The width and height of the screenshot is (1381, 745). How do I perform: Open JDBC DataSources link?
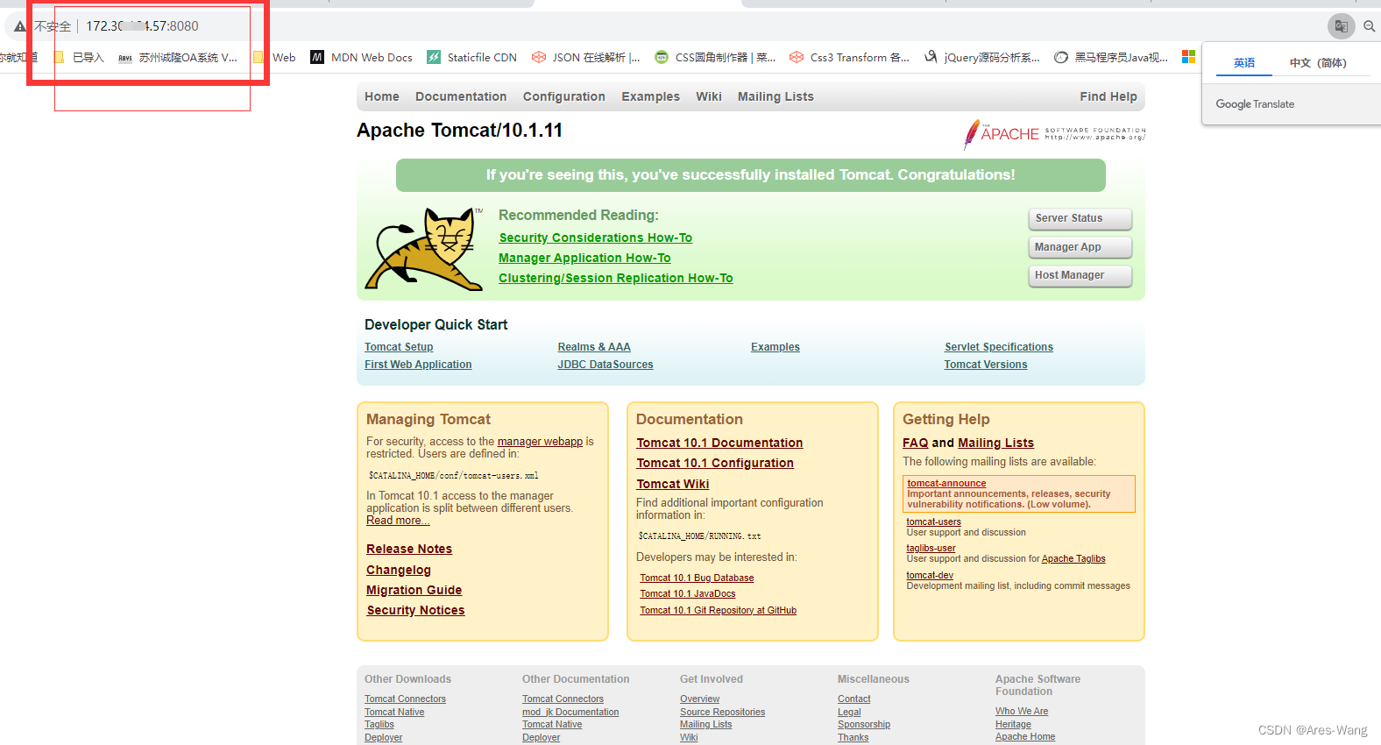606,365
